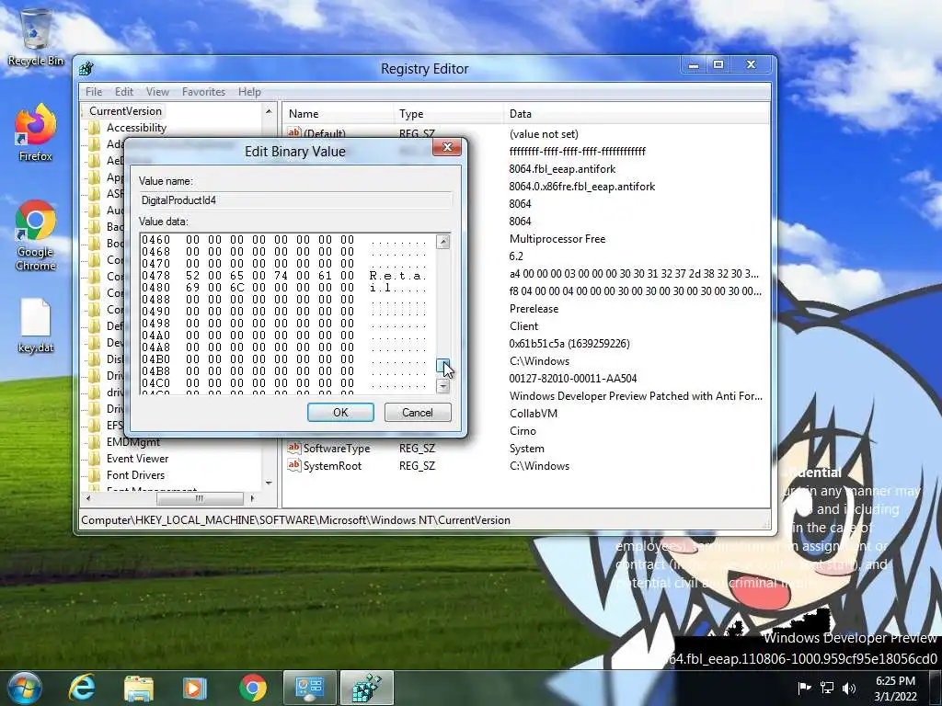The width and height of the screenshot is (942, 706).
Task: Click the Font Drivers folder icon
Action: click(95, 475)
